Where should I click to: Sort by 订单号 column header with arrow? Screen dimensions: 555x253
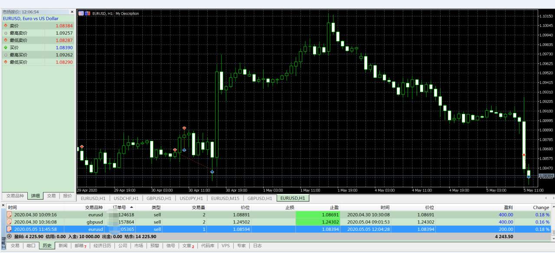coord(121,207)
